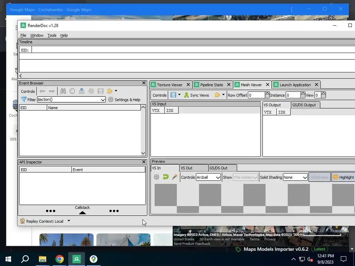Click the grayed asterisk bookmark icon in Event Browser
This screenshot has width=355, height=266.
[91, 91]
